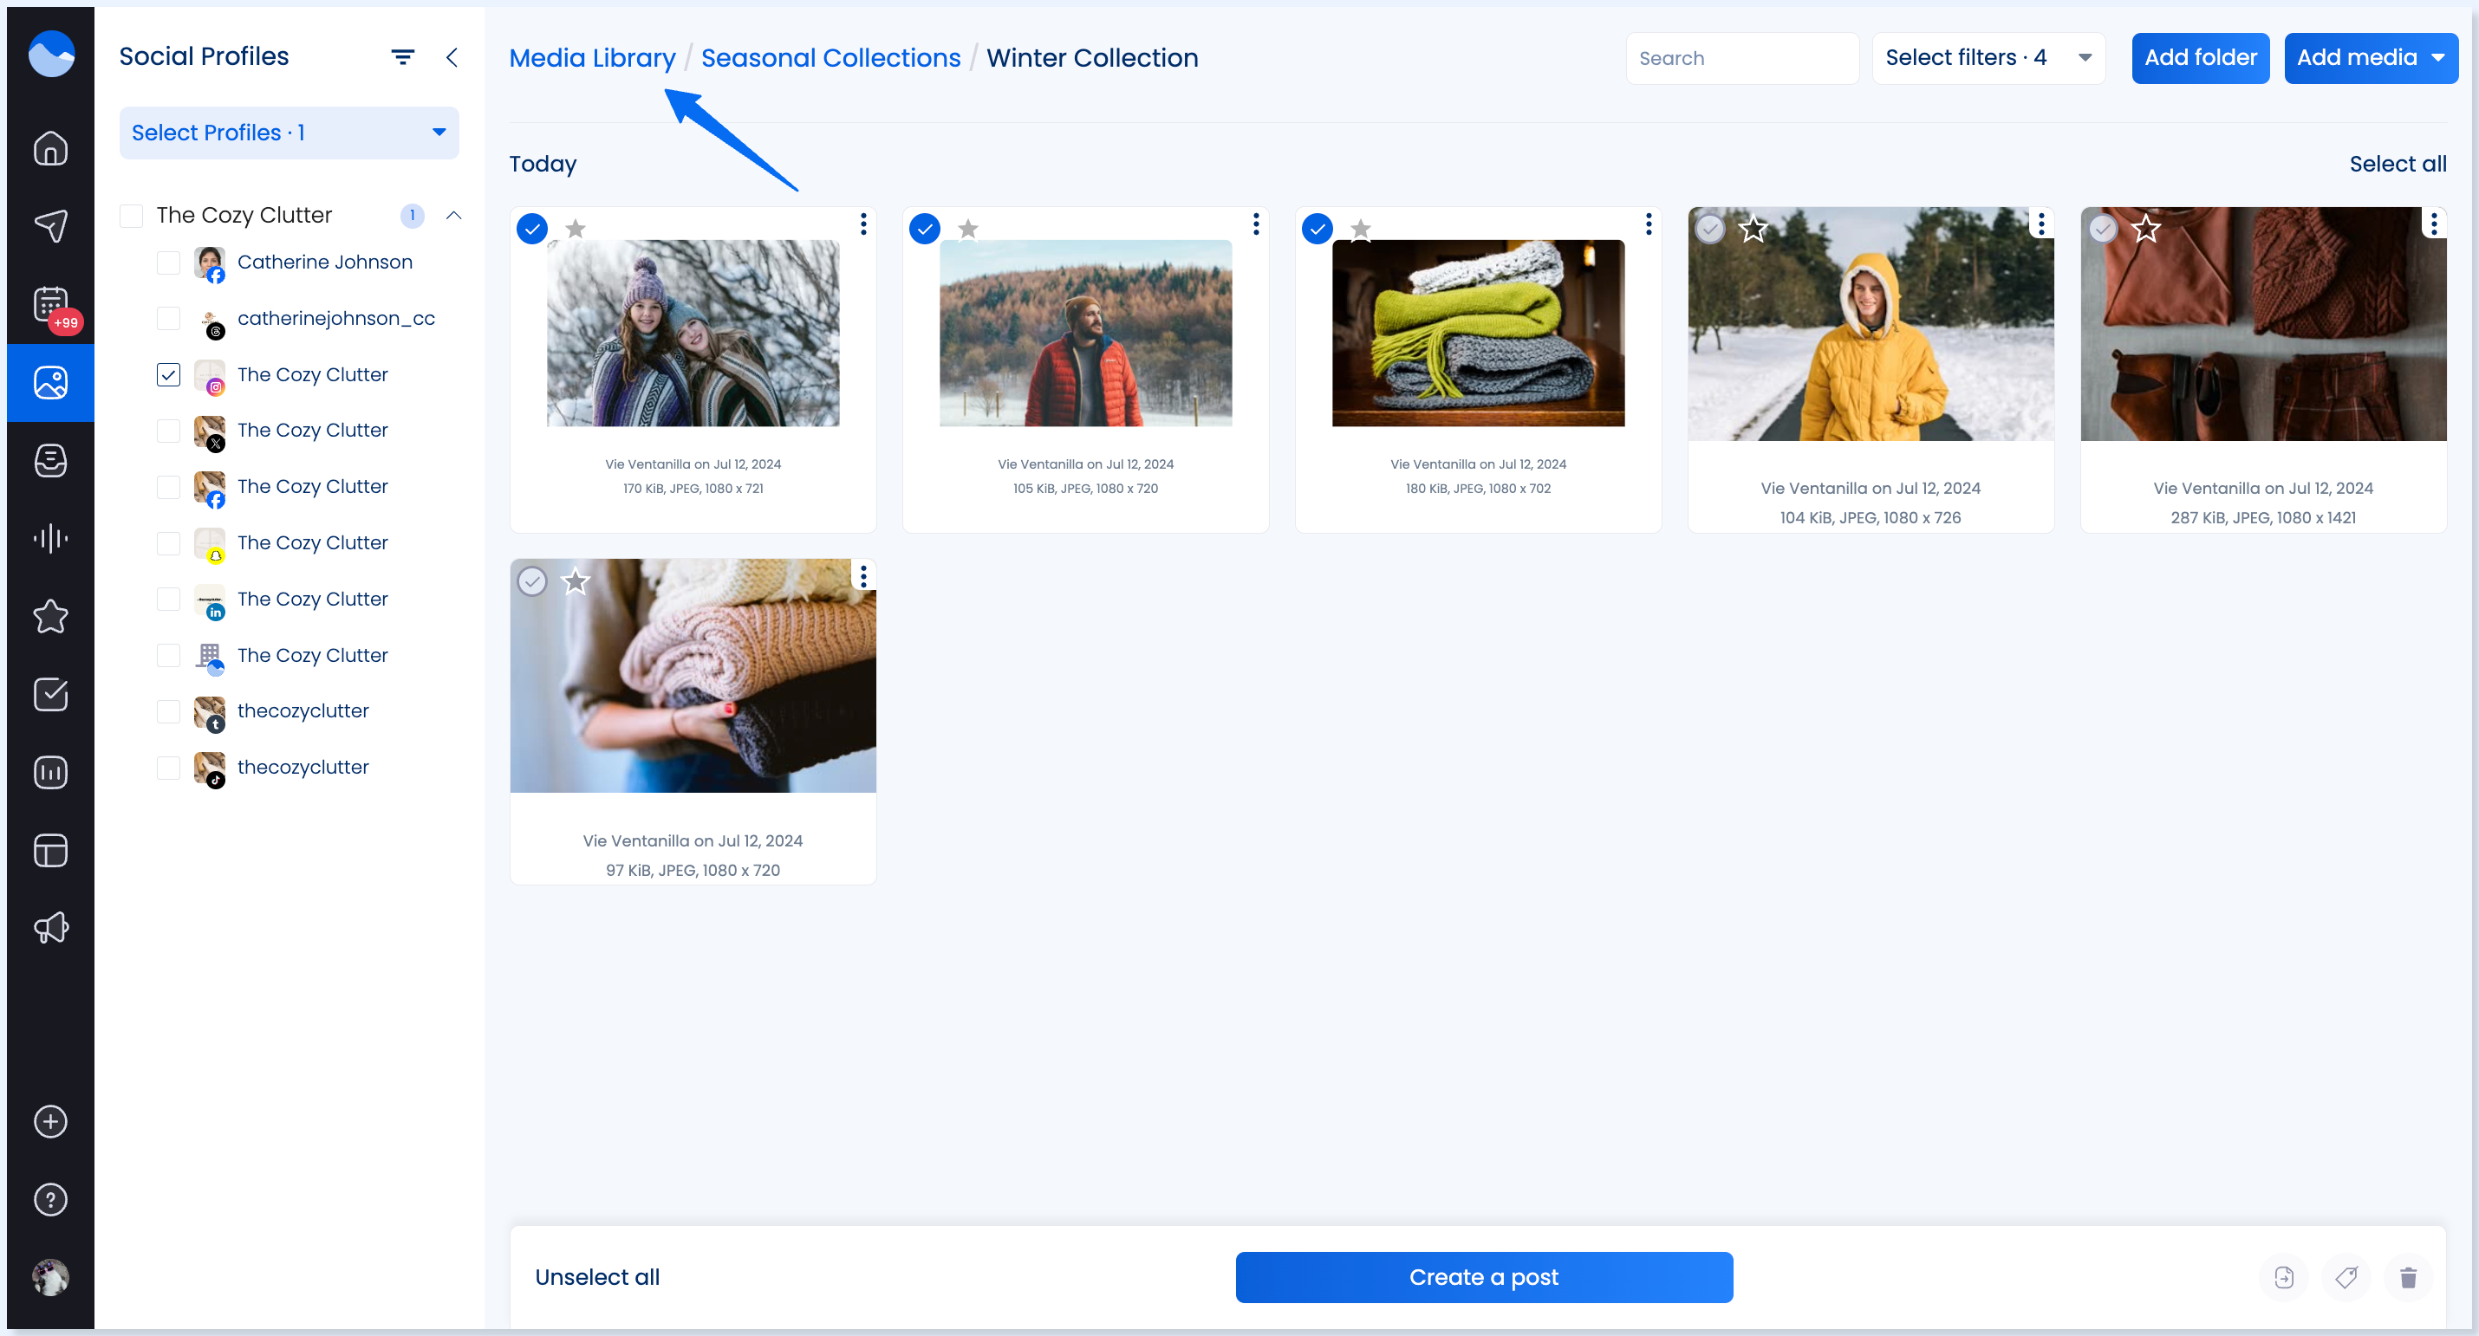
Task: Open the Publishing paper plane icon
Action: pos(50,226)
